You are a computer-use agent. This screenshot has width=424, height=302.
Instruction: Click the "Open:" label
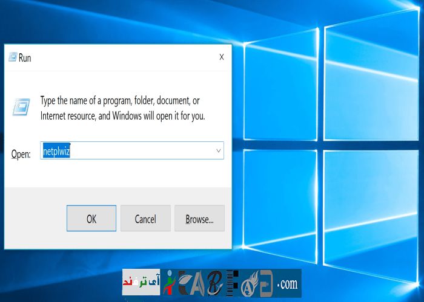pyautogui.click(x=21, y=154)
